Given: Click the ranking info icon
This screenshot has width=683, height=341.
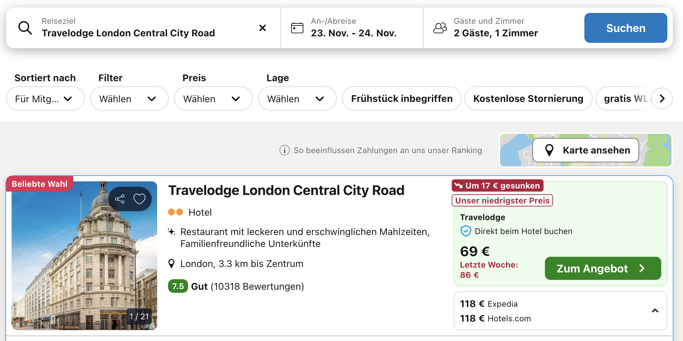Looking at the screenshot, I should tap(284, 150).
